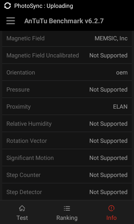The height and width of the screenshot is (224, 134).
Task: Tap the Info exclamation icon
Action: click(x=111, y=208)
